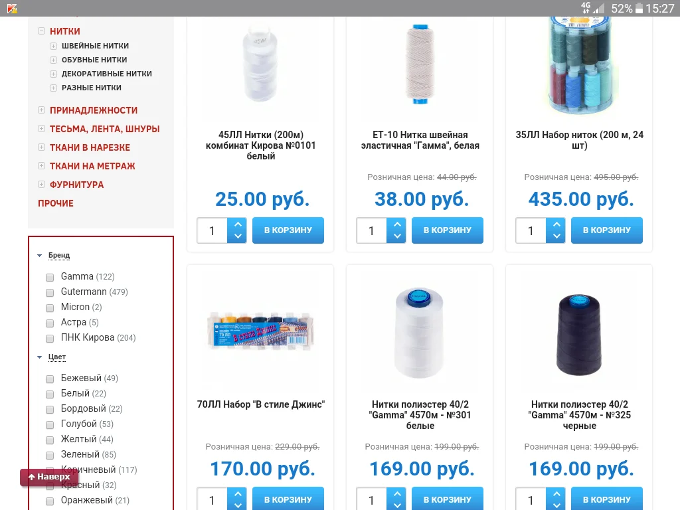Open ДЕКОРАТИВНЫЕ НИТКИ subcategory
This screenshot has width=680, height=510.
107,74
